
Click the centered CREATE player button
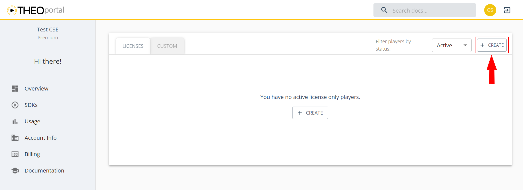click(310, 113)
